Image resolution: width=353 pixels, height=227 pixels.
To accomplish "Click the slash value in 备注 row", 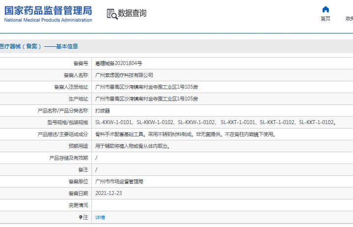I will (96, 170).
